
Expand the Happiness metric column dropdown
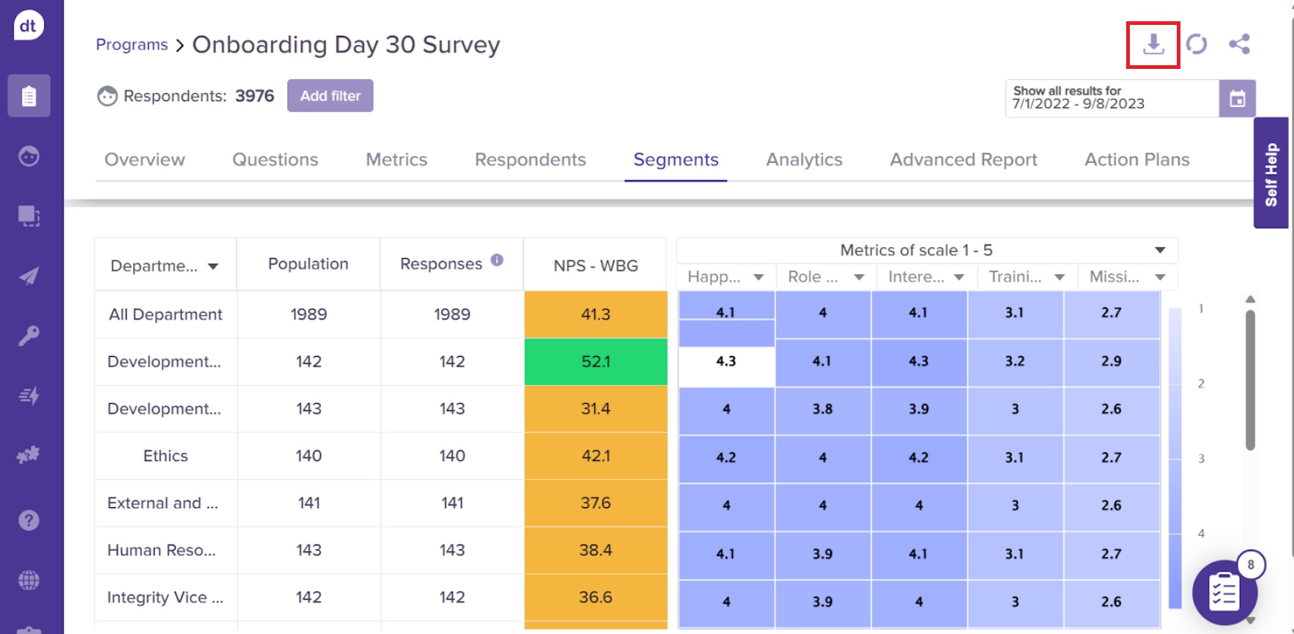pyautogui.click(x=758, y=277)
